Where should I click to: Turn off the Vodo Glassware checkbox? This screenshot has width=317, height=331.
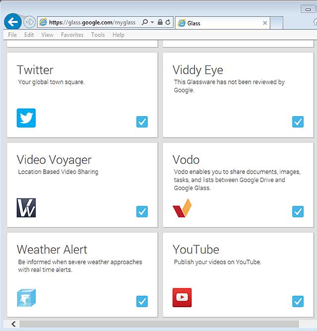[x=298, y=211]
